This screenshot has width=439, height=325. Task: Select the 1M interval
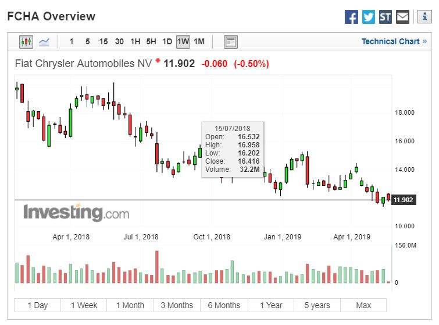[199, 41]
